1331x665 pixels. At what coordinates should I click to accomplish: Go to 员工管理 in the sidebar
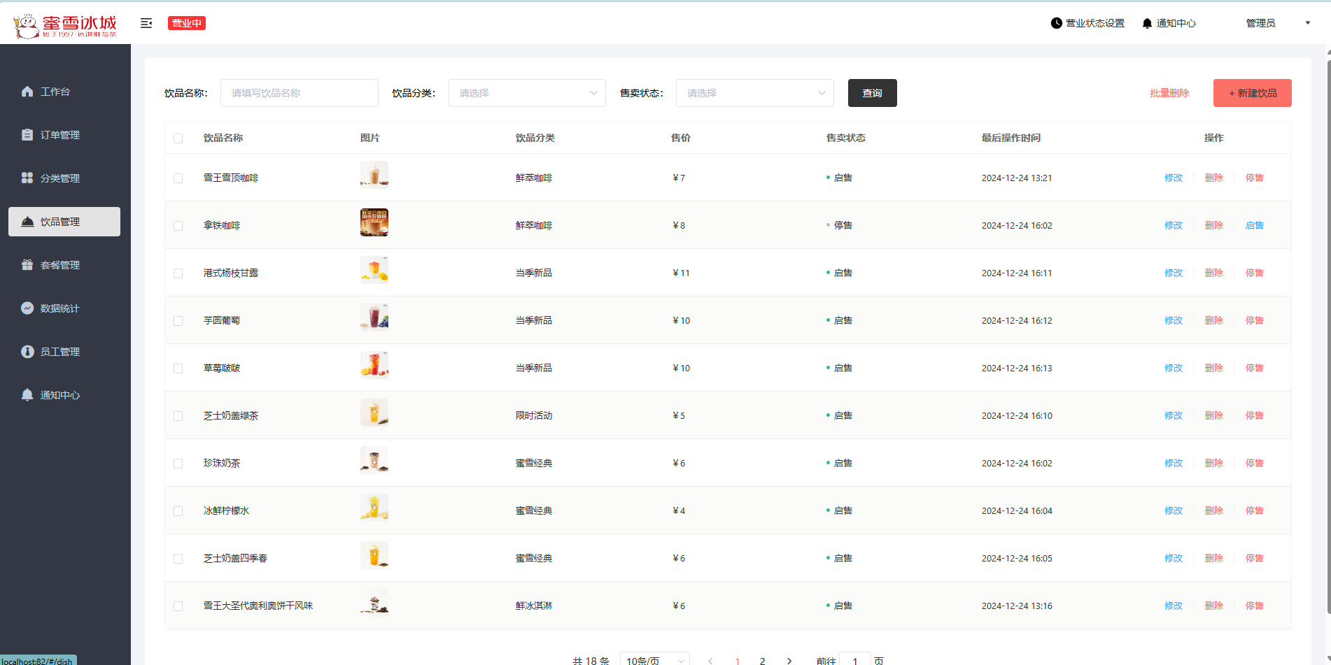coord(59,352)
